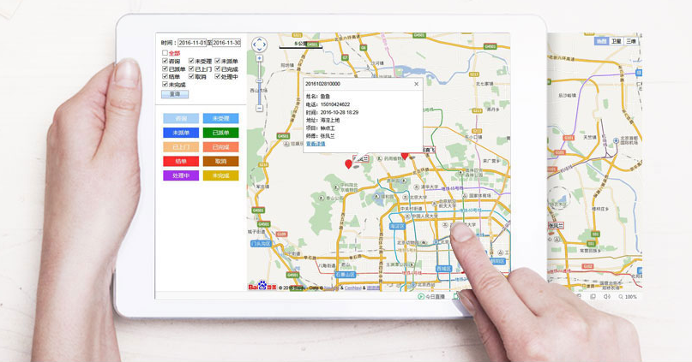692x362 pixels.
Task: Click the red 结单 legend button
Action: [181, 161]
